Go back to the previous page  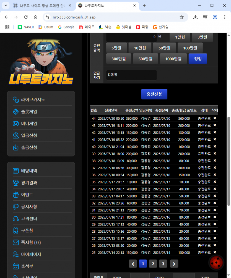[6, 17]
